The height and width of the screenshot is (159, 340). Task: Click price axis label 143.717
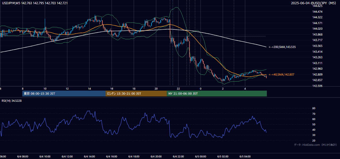coord(317,40)
